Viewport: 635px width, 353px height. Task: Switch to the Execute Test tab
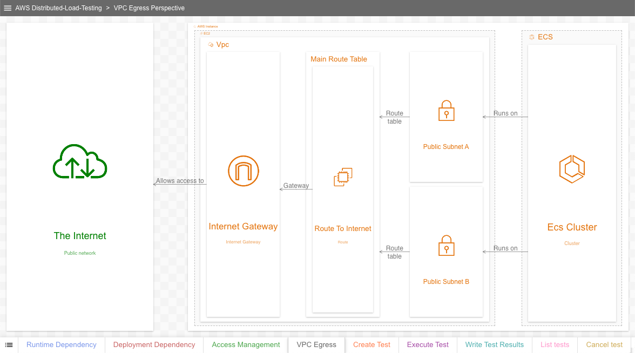(x=428, y=344)
